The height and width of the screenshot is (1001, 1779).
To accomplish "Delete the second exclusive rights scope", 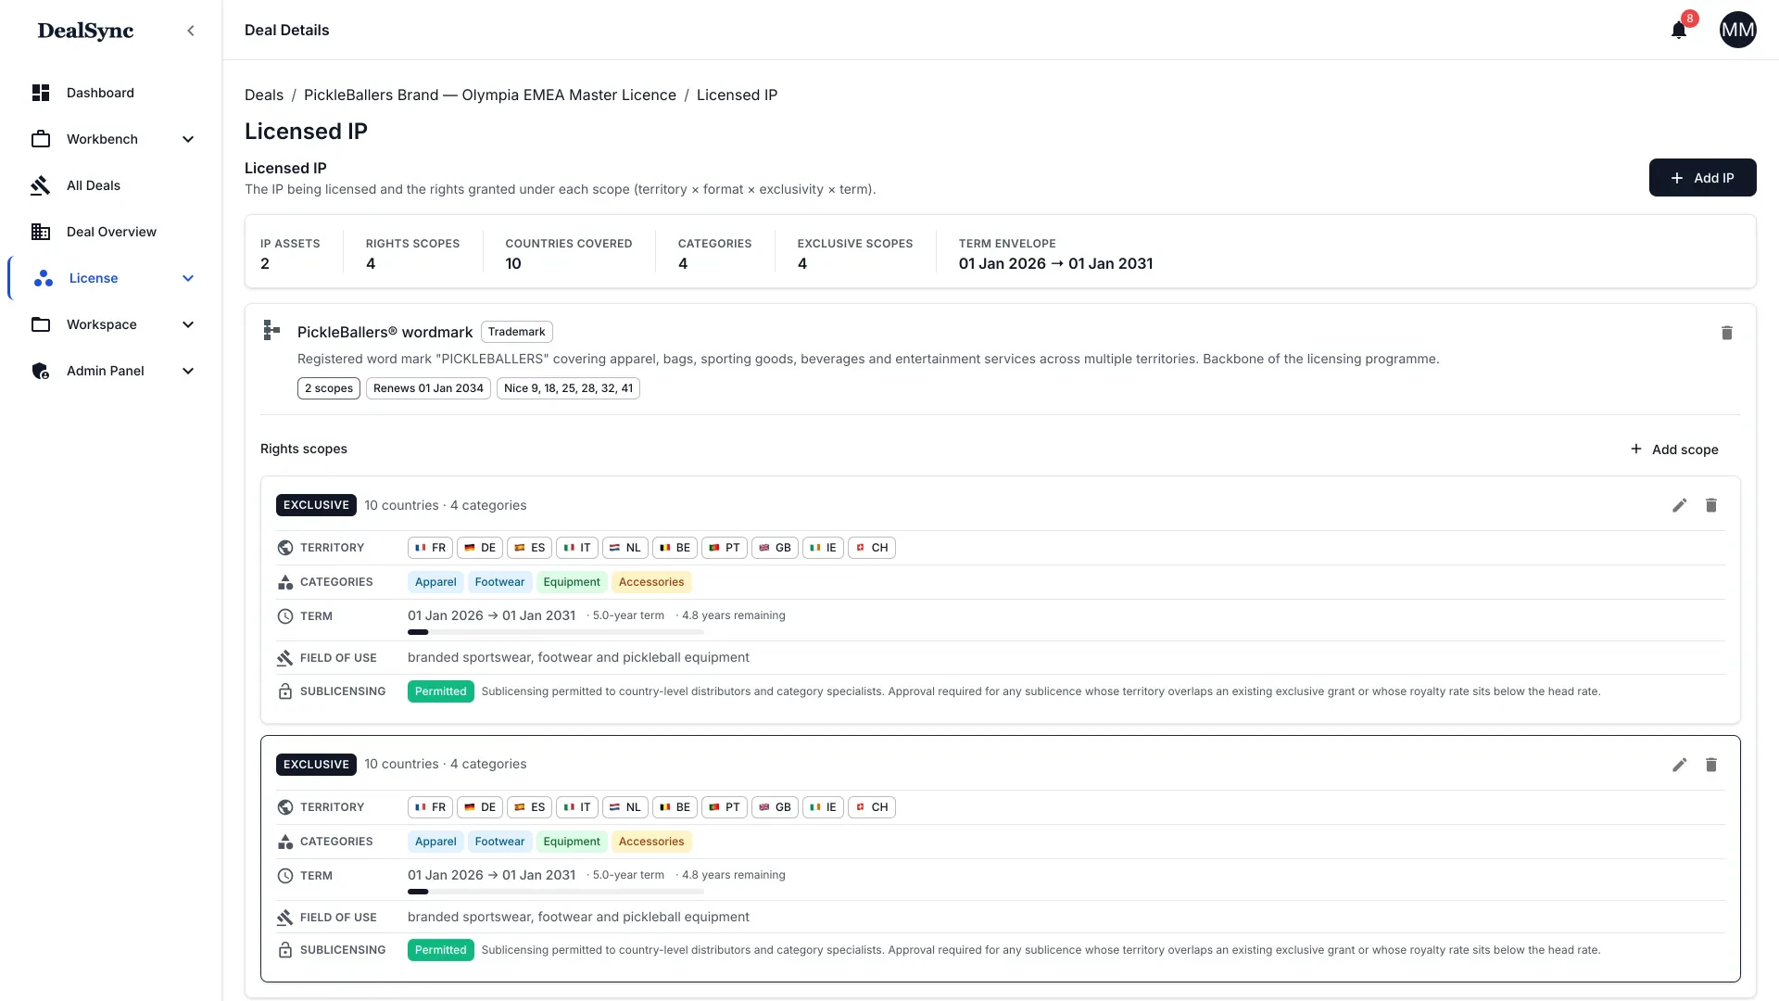I will [x=1711, y=765].
